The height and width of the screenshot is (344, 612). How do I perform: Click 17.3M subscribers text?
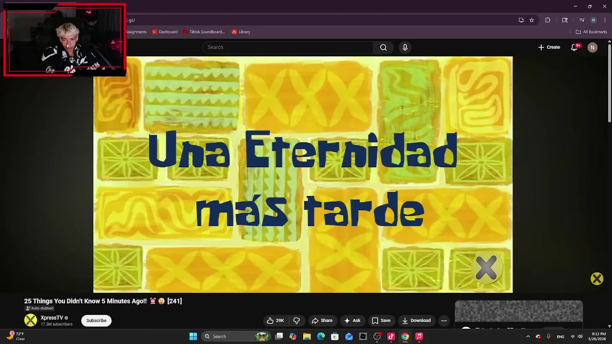56,324
